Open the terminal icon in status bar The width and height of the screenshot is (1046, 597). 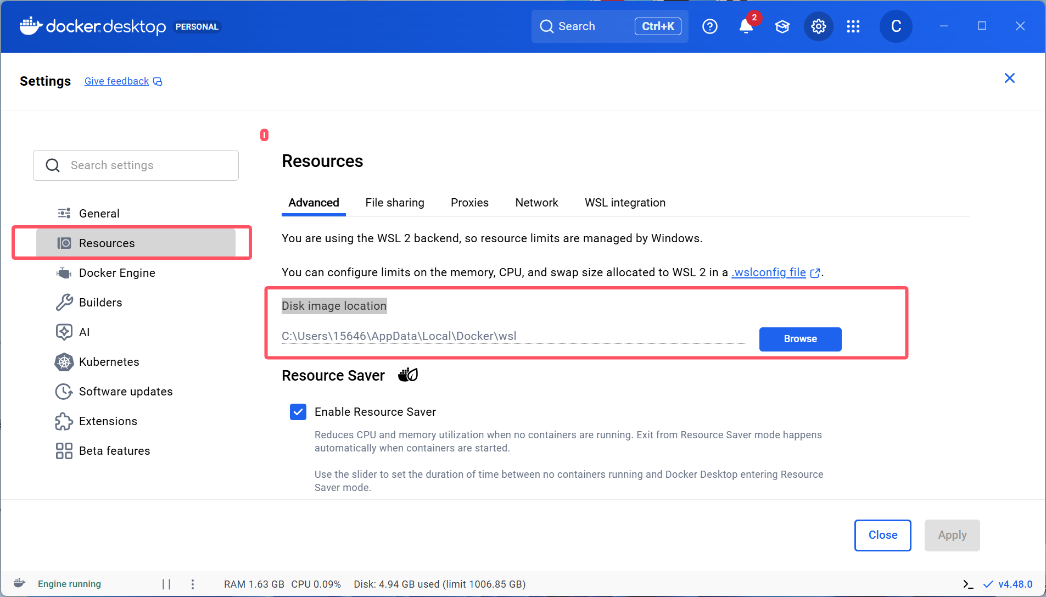pyautogui.click(x=968, y=584)
